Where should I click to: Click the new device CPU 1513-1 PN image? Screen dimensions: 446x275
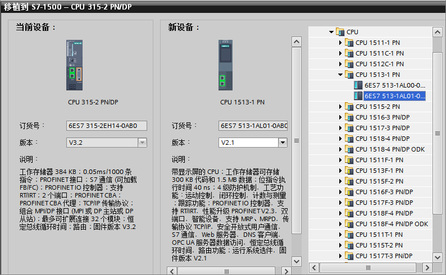pyautogui.click(x=226, y=65)
